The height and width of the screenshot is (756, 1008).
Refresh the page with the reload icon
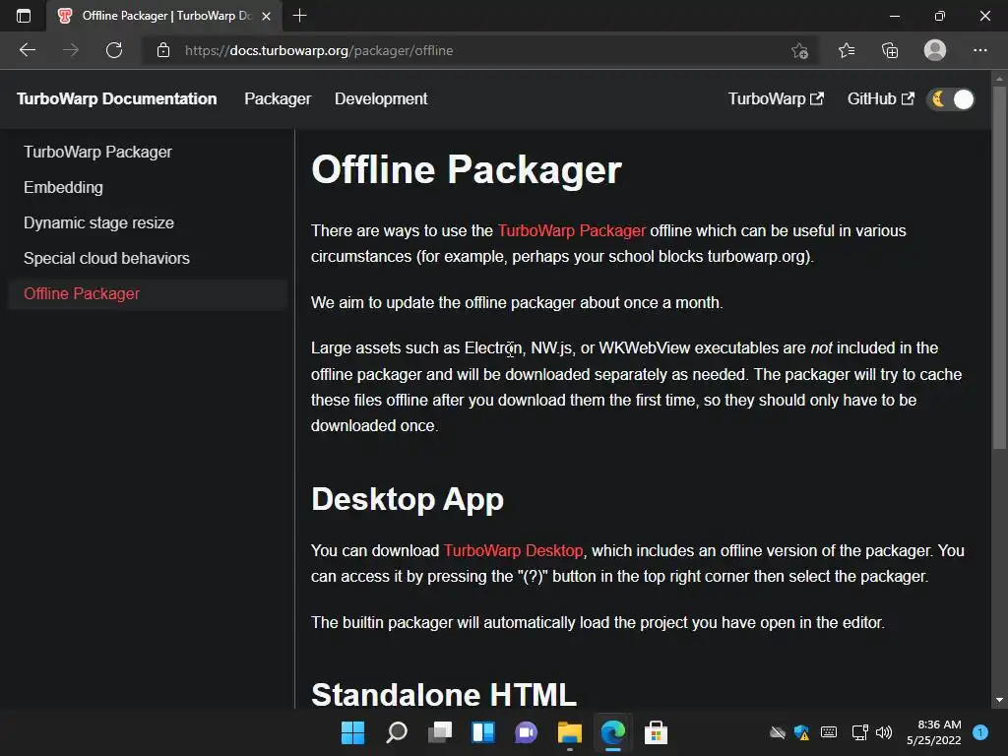click(114, 50)
